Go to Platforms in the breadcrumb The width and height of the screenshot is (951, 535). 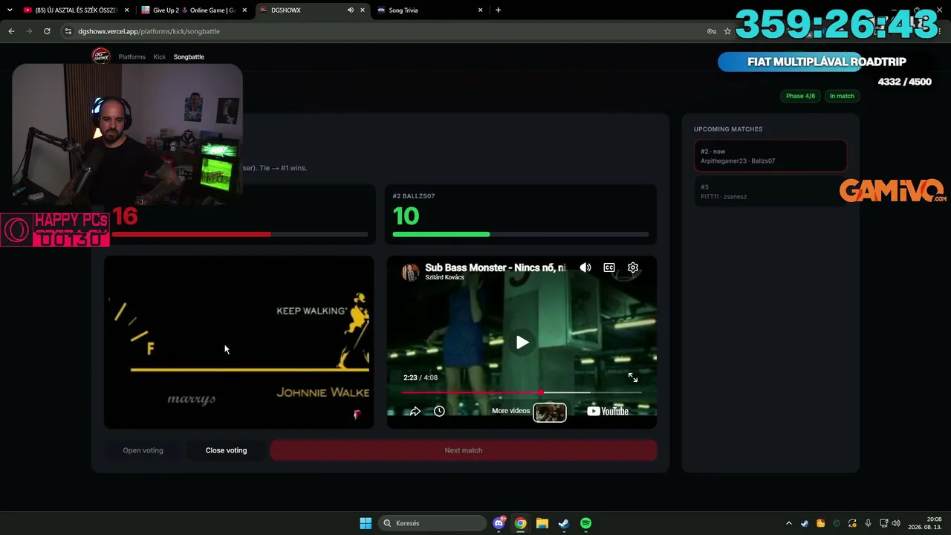coord(132,56)
